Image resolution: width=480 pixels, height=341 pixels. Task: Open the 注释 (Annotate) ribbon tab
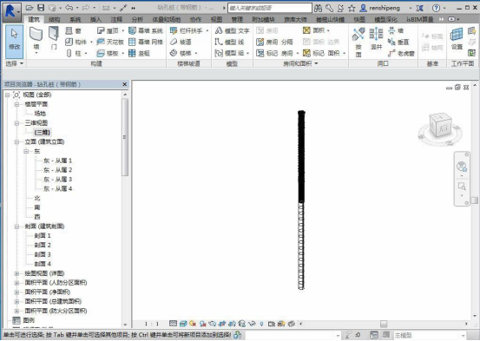(116, 19)
